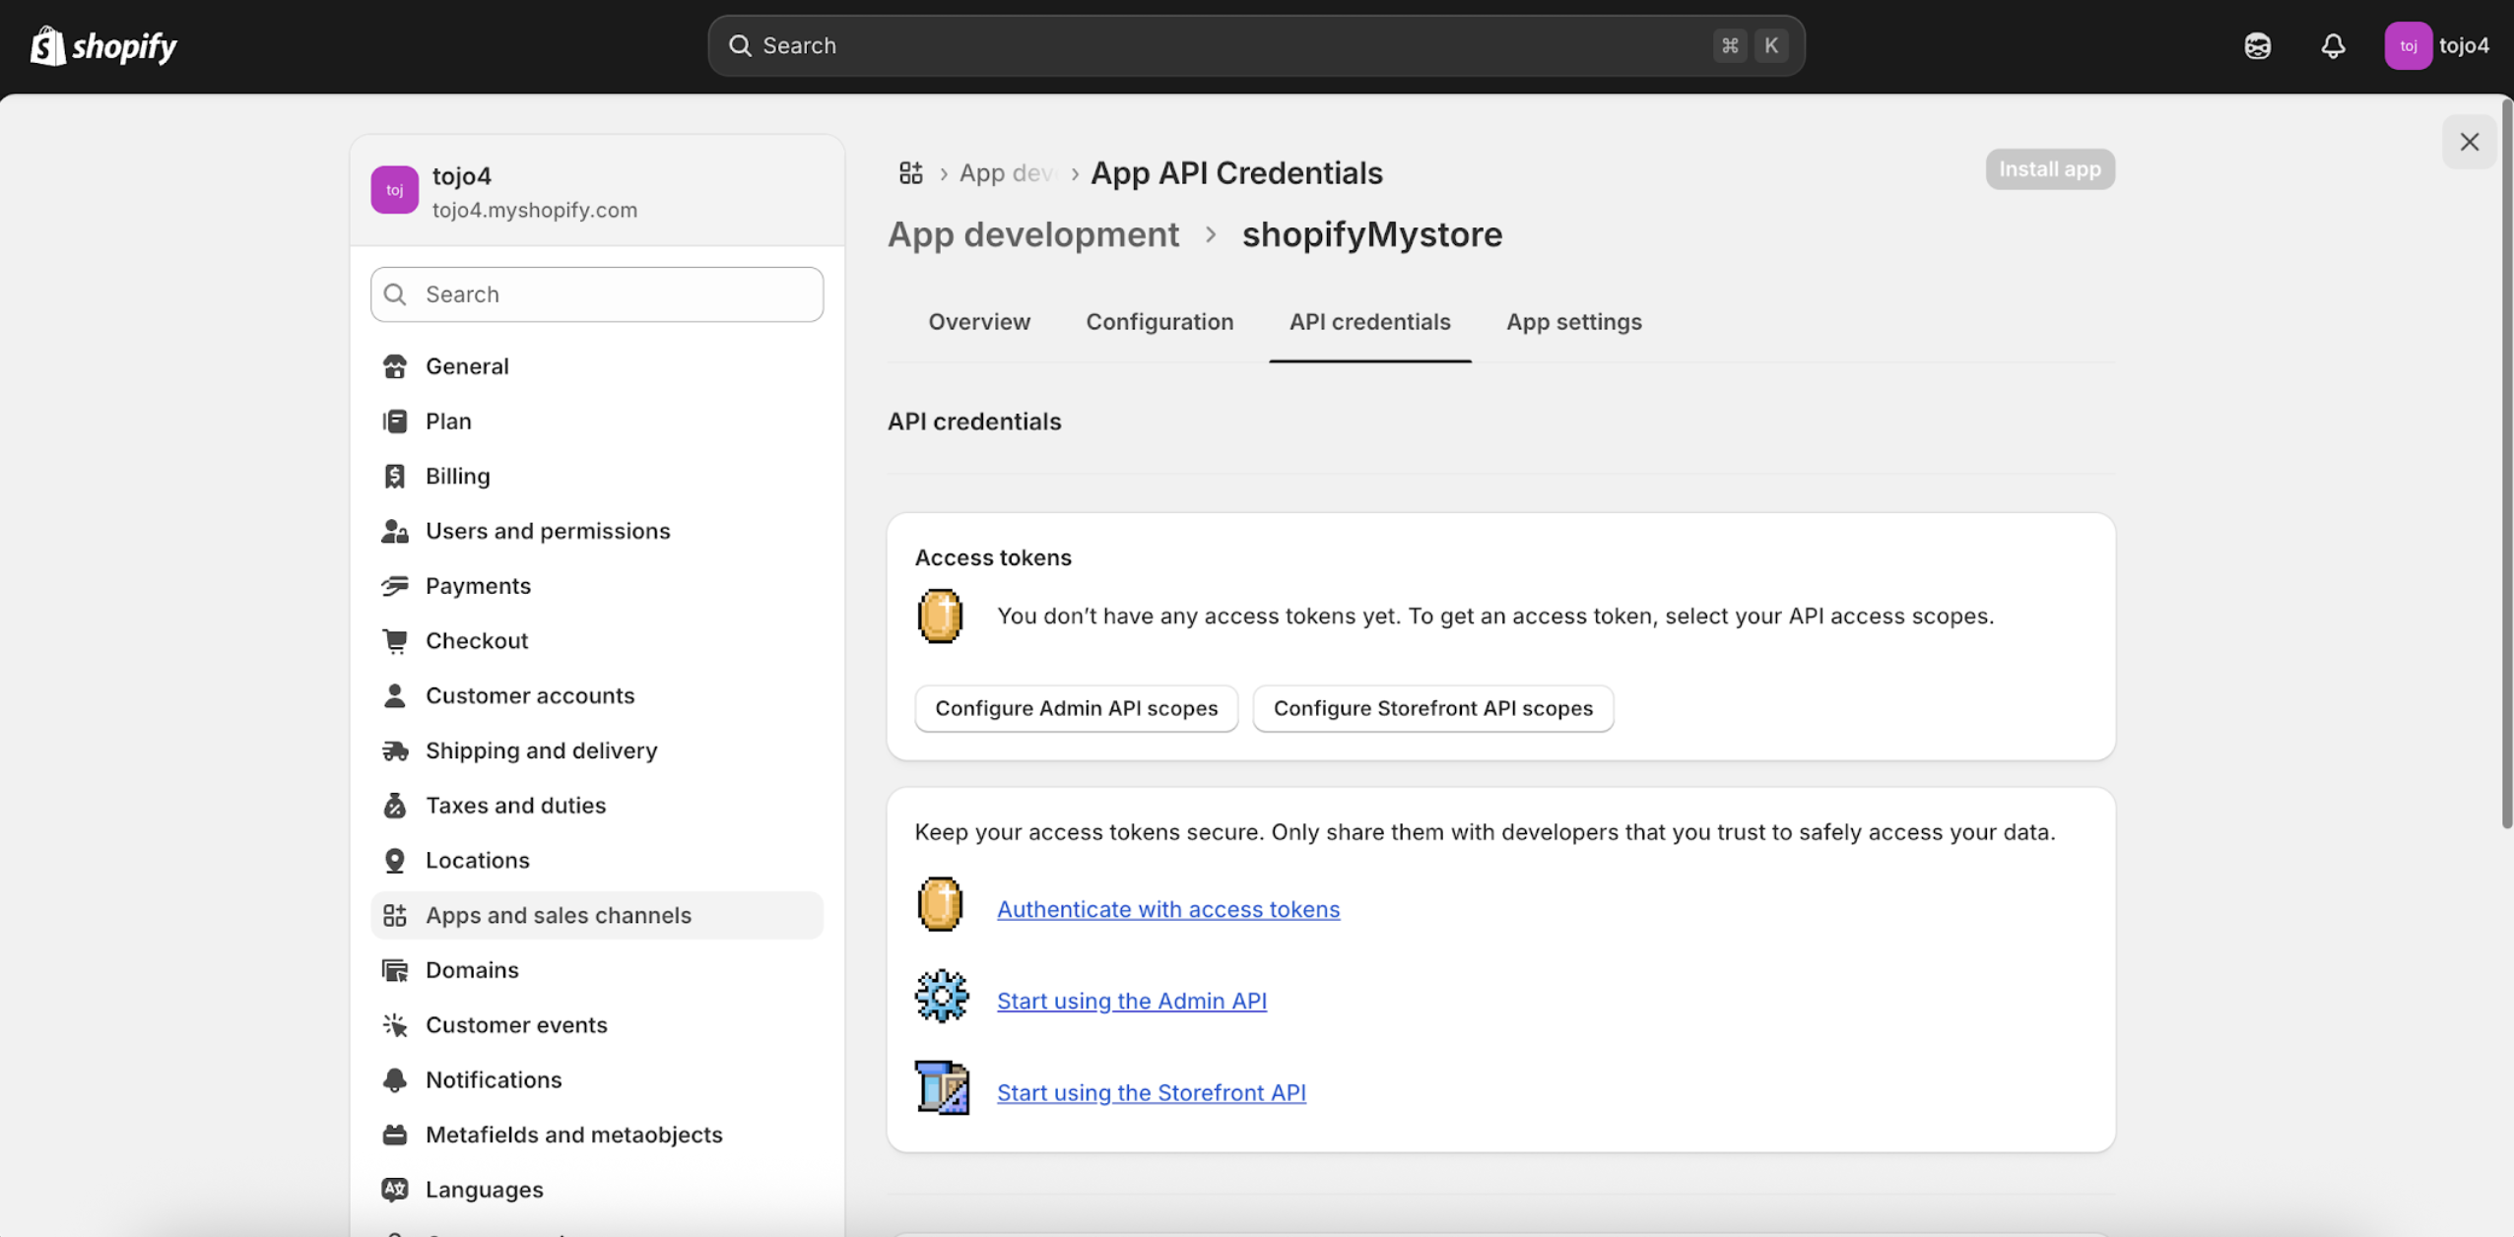Click the Languages icon in the sidebar

click(395, 1190)
